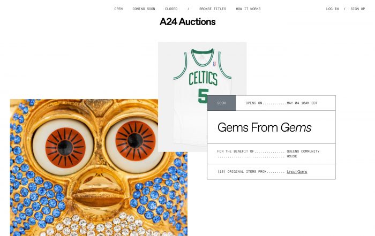Click the LOG IN link

[x=332, y=9]
